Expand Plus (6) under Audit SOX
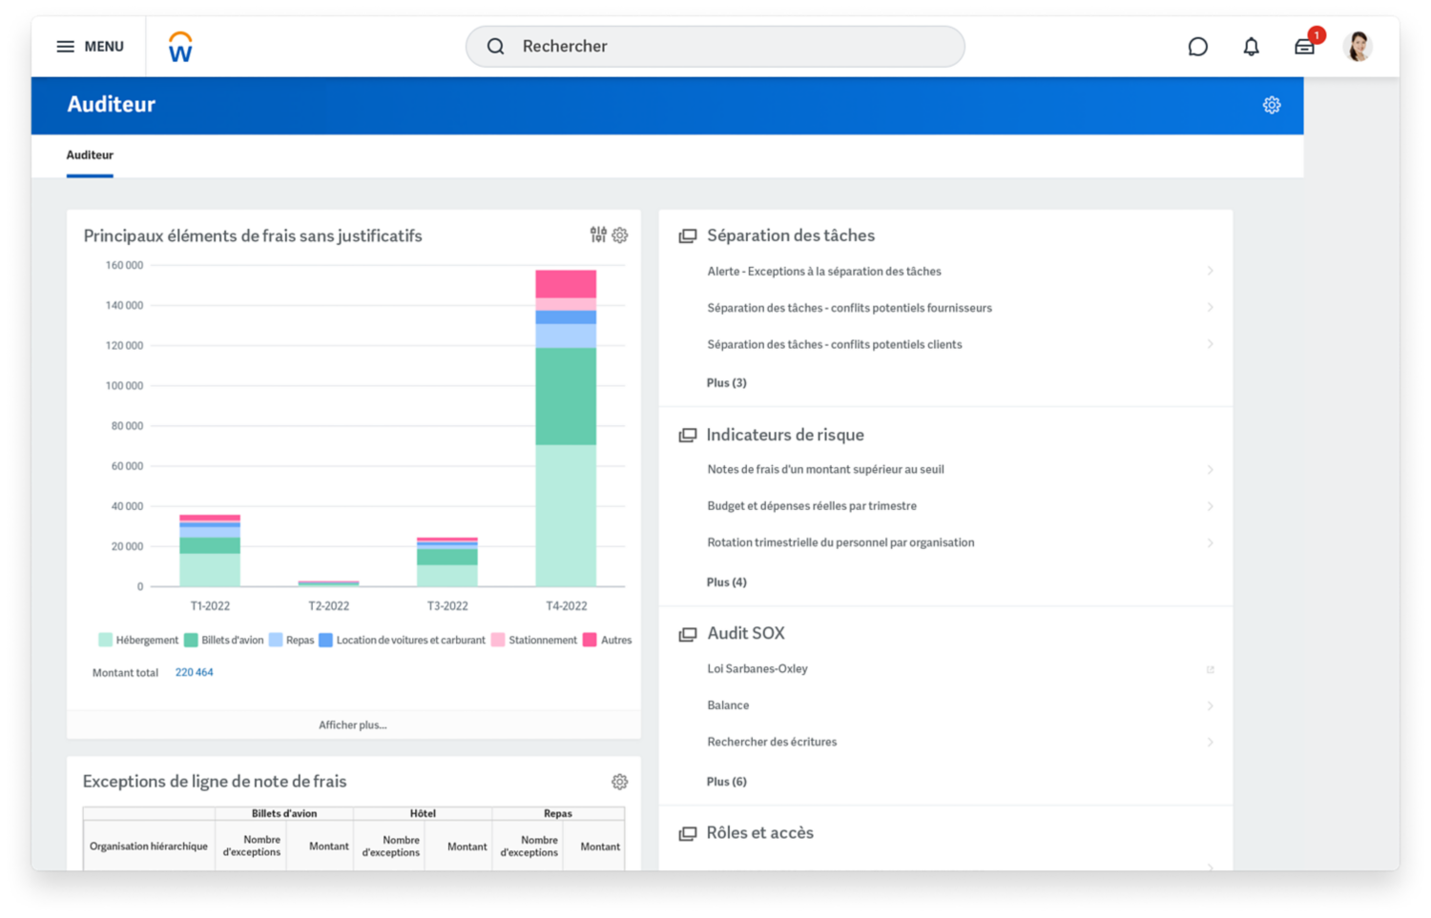This screenshot has height=918, width=1431. (x=726, y=781)
